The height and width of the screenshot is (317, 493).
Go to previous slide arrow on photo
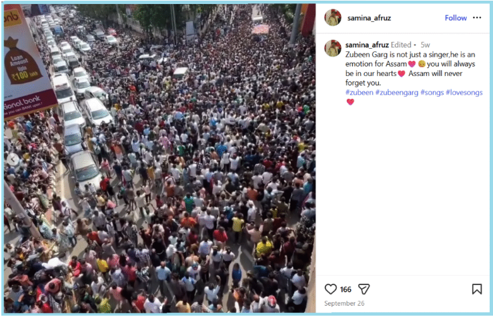click(x=13, y=160)
